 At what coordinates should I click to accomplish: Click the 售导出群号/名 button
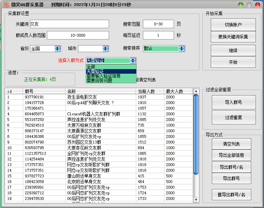tap(231, 195)
